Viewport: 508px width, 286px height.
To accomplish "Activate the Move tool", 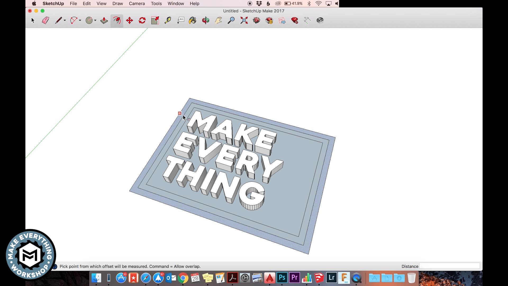I will (x=129, y=20).
